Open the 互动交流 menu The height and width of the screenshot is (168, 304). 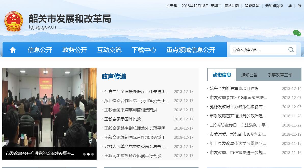click(109, 50)
